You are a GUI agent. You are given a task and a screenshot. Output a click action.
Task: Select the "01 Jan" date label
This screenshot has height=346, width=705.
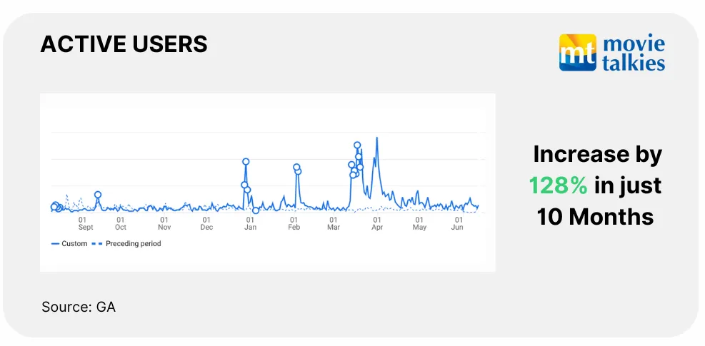click(x=250, y=223)
